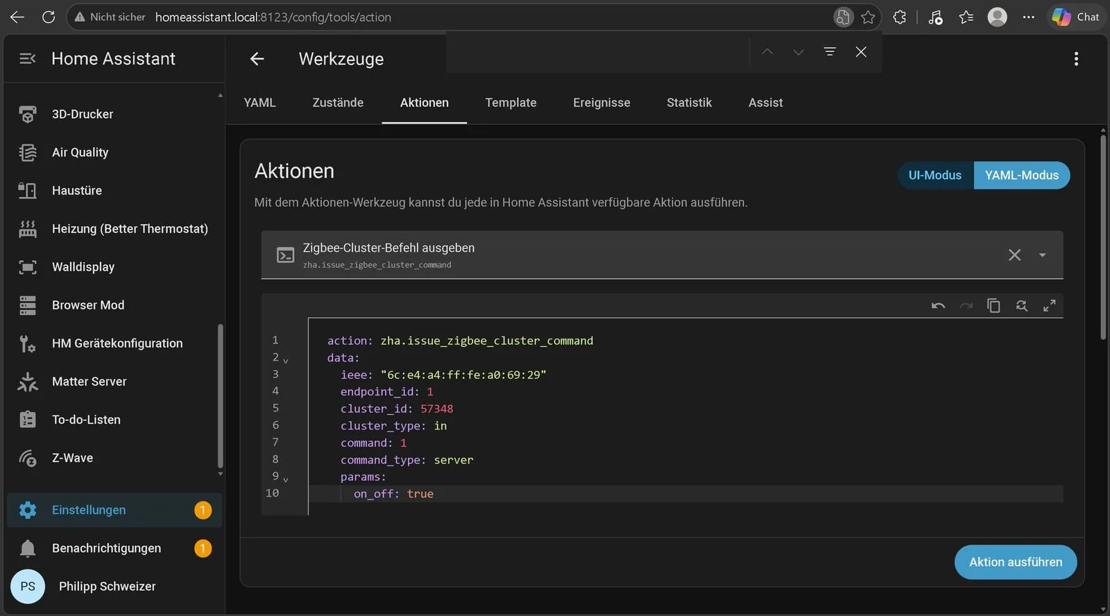Viewport: 1110px width, 616px height.
Task: Open Philipp Schweizer user profile
Action: click(114, 586)
